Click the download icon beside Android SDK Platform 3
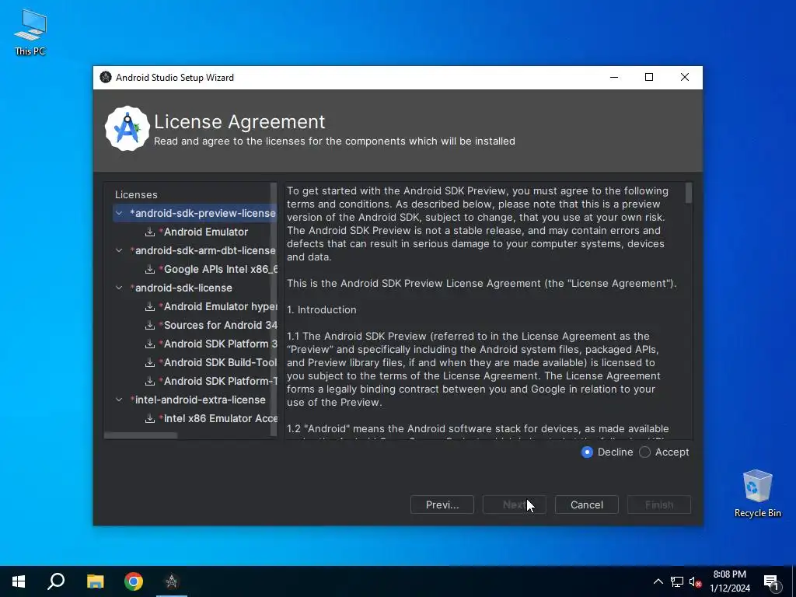The image size is (796, 597). [x=150, y=344]
